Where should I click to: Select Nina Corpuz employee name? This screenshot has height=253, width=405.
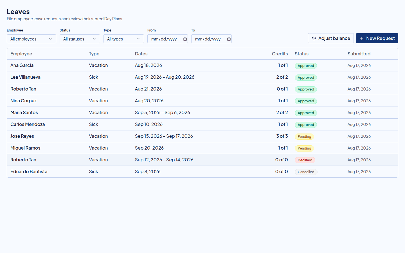pos(24,101)
